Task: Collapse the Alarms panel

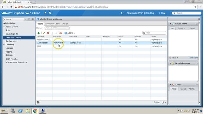Action: click(x=170, y=85)
